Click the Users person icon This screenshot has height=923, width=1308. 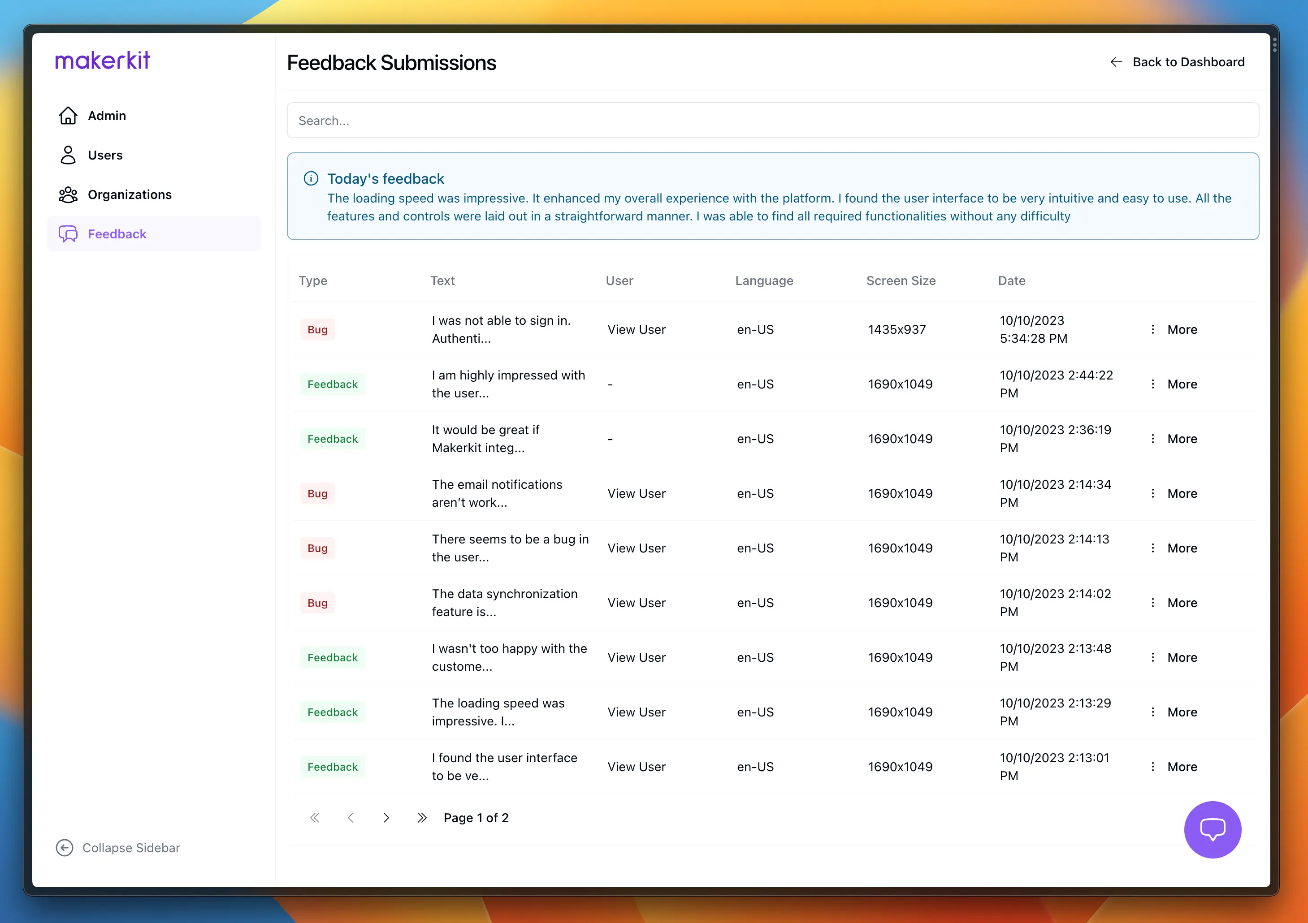[68, 155]
